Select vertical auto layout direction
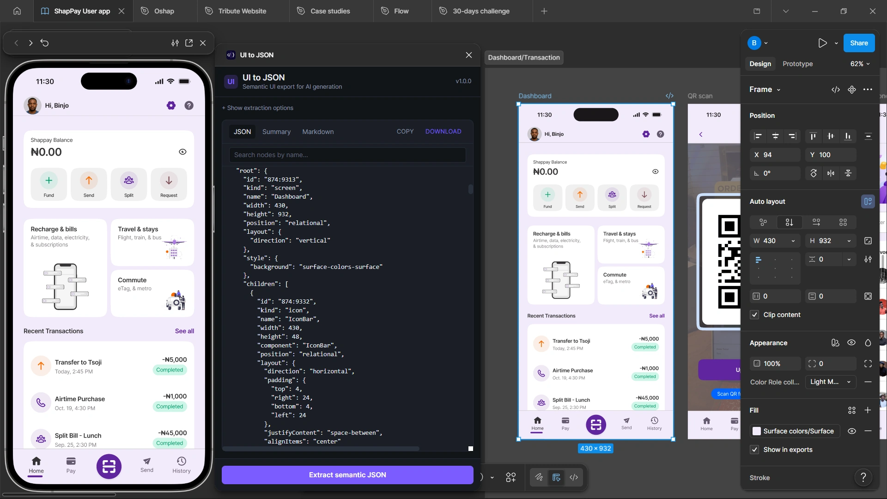This screenshot has width=887, height=499. (790, 222)
